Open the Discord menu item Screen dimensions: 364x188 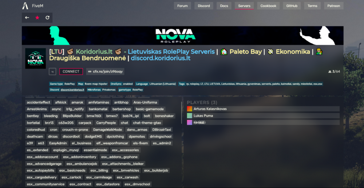tap(204, 6)
